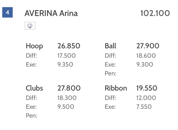This screenshot has height=130, width=178.
Task: Click the Pen label under Ball
Action: pos(110,73)
